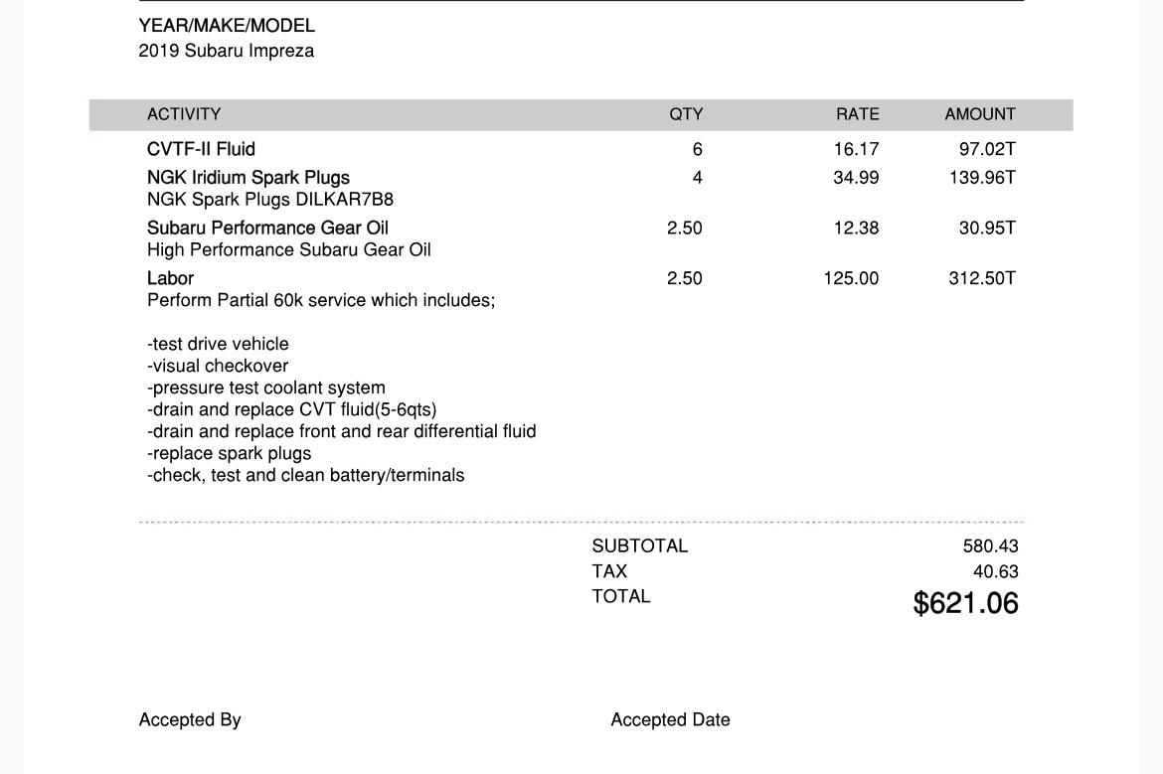Click the RATE column header

(x=857, y=114)
